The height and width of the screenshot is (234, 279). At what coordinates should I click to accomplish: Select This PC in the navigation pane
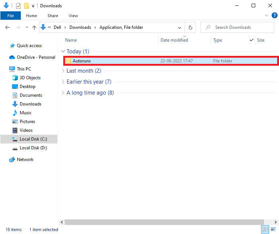[x=24, y=69]
